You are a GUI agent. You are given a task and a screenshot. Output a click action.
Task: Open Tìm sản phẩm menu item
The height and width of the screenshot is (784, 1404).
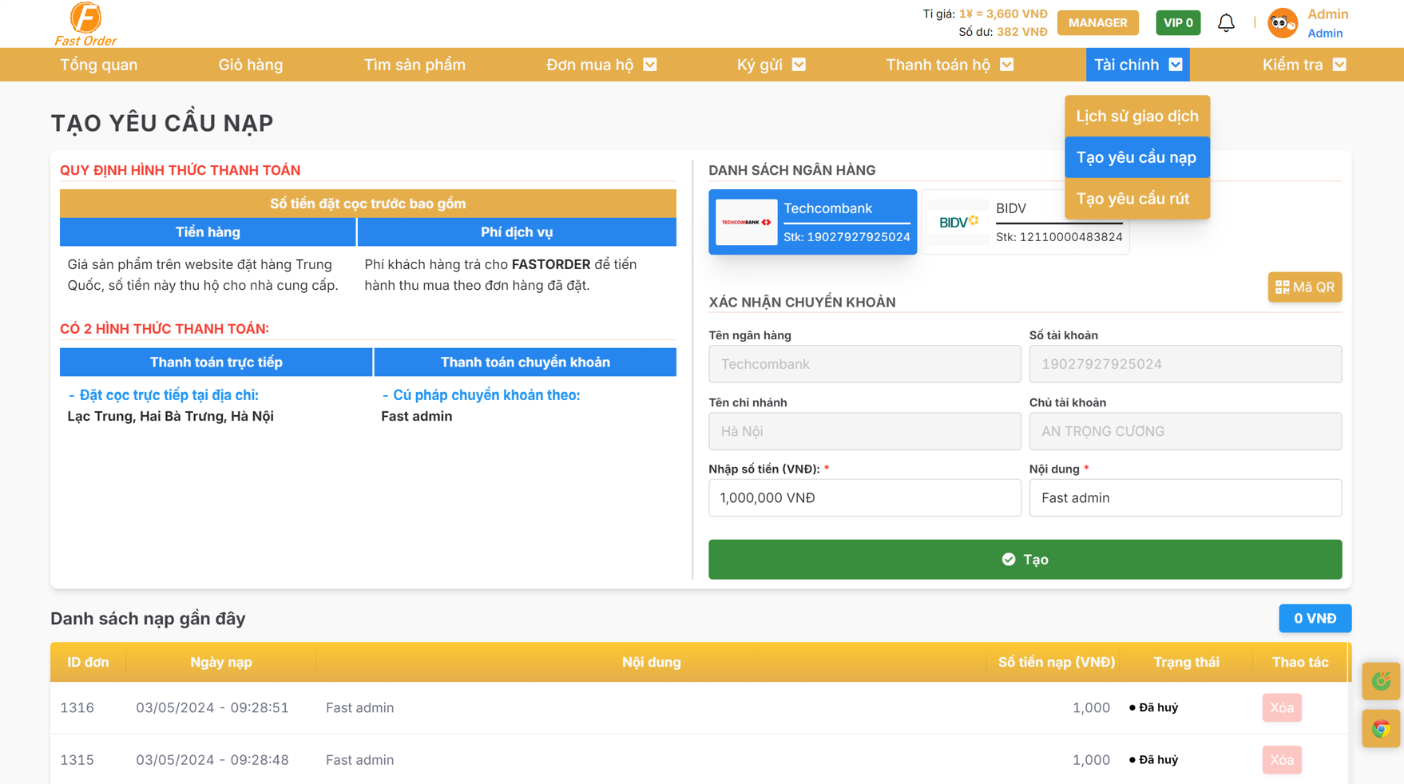414,65
